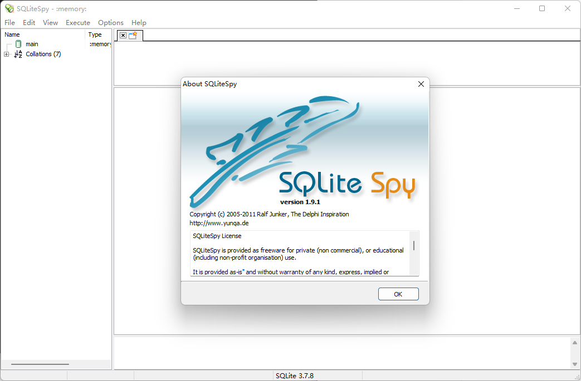The image size is (581, 381).
Task: Click the SQLiteSpy logo image
Action: 305,150
